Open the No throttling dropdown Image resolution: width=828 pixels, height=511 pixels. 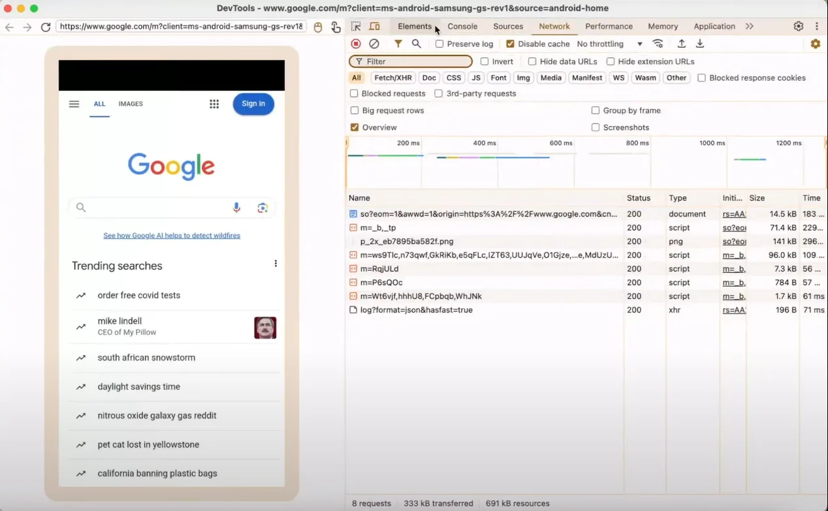[609, 44]
